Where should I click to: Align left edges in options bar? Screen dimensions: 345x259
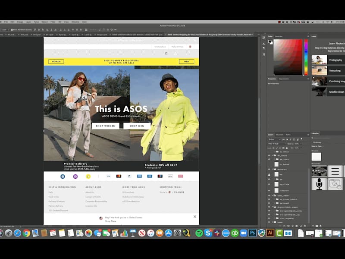pyautogui.click(x=47, y=30)
